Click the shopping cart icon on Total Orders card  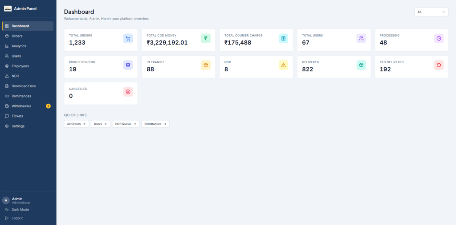pyautogui.click(x=128, y=38)
